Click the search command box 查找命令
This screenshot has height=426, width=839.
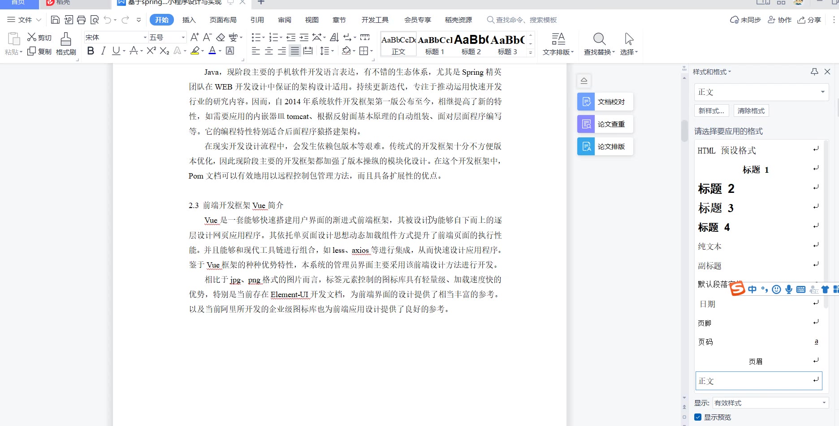point(522,20)
